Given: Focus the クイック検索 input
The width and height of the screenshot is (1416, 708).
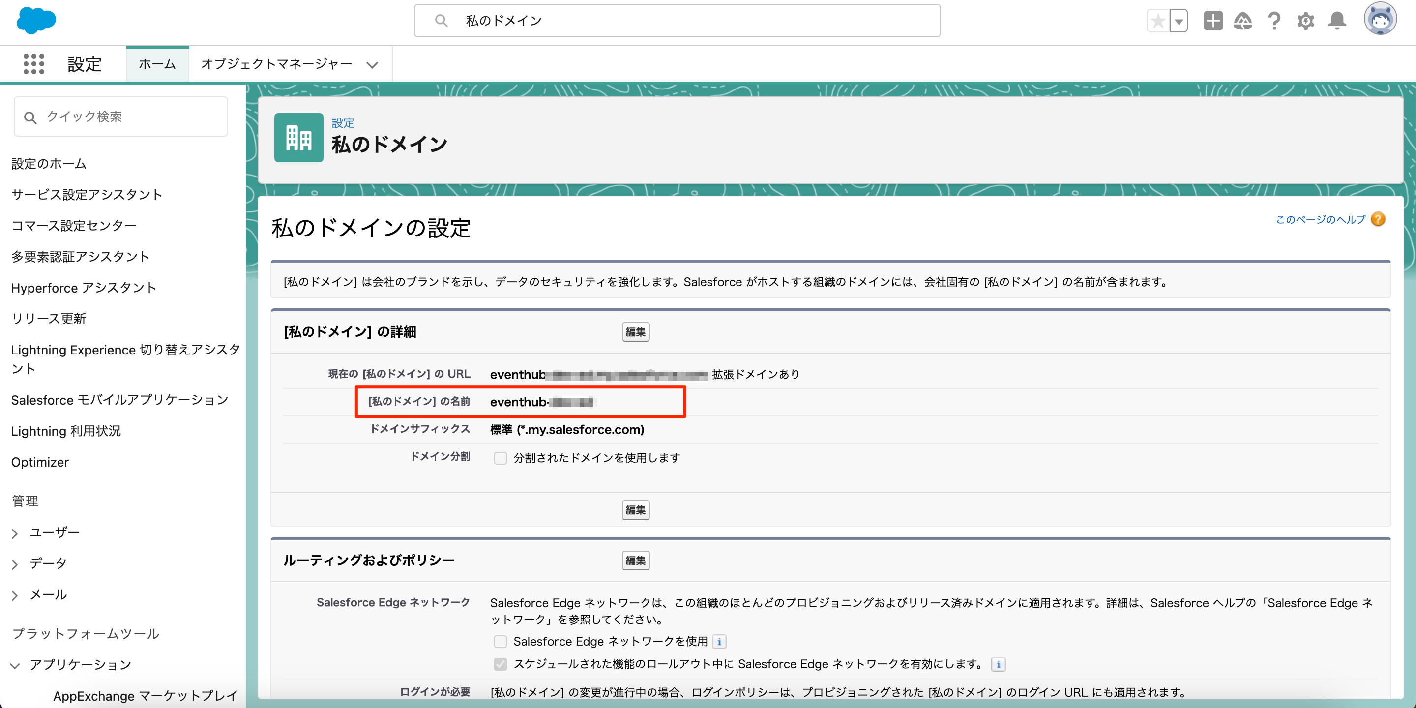Looking at the screenshot, I should pos(121,117).
